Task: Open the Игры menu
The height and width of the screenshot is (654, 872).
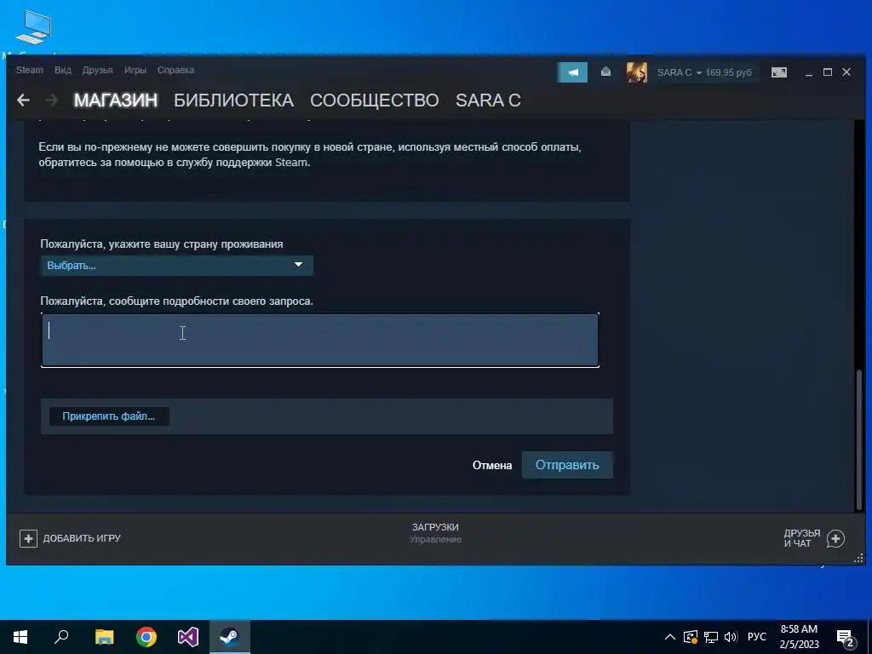Action: pyautogui.click(x=135, y=70)
